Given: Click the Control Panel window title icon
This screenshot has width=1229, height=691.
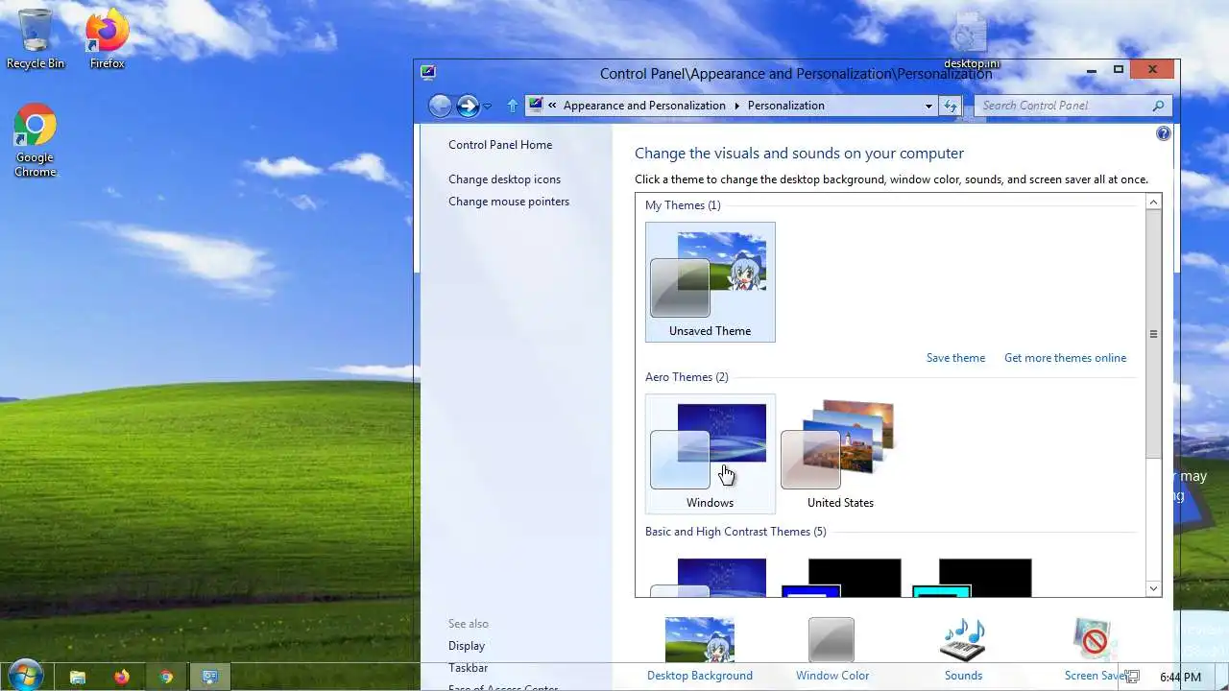Looking at the screenshot, I should click(x=428, y=72).
